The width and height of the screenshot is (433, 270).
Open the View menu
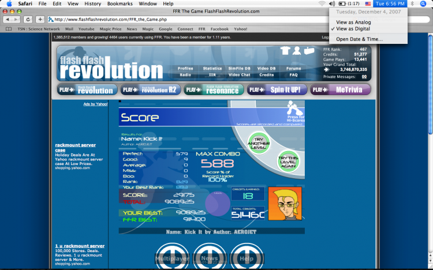tap(73, 3)
